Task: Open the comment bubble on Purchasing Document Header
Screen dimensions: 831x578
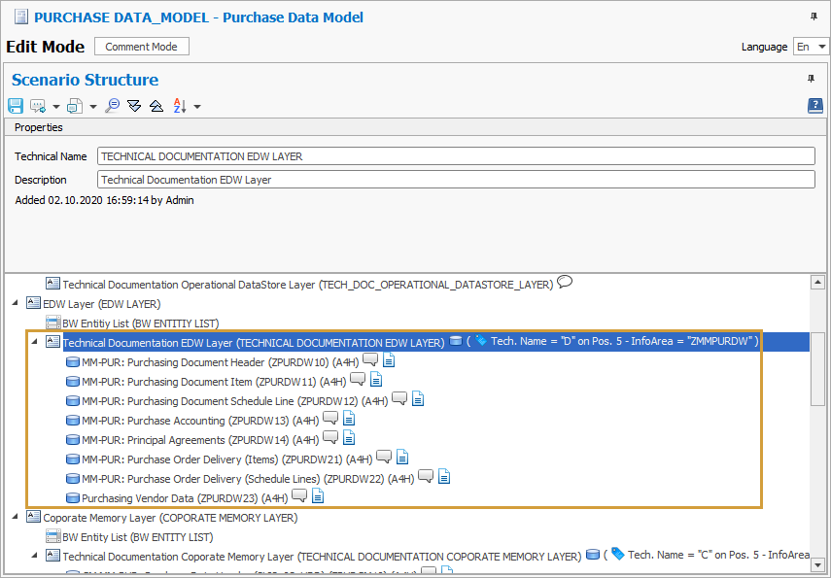Action: (x=369, y=359)
